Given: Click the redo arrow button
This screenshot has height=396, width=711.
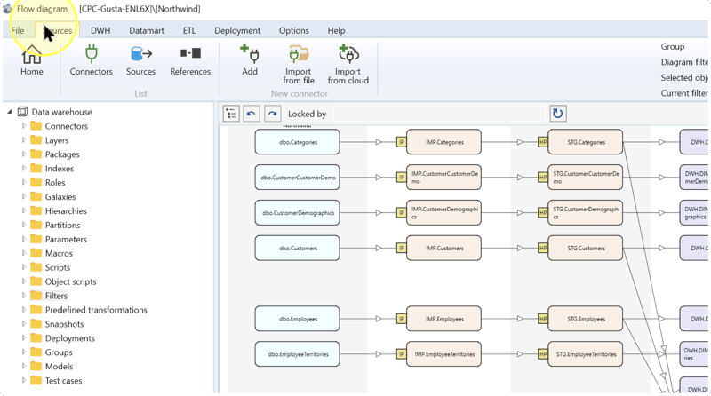Looking at the screenshot, I should (272, 114).
